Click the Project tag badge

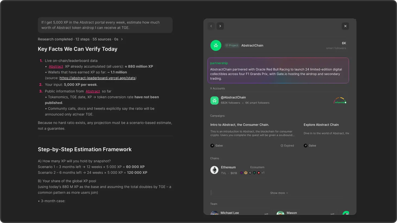(x=232, y=45)
